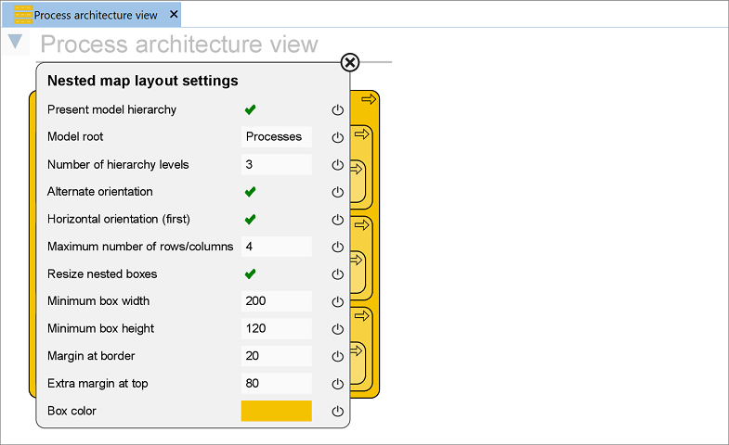Click the Extra margin at top field
This screenshot has height=445, width=729.
pyautogui.click(x=276, y=383)
